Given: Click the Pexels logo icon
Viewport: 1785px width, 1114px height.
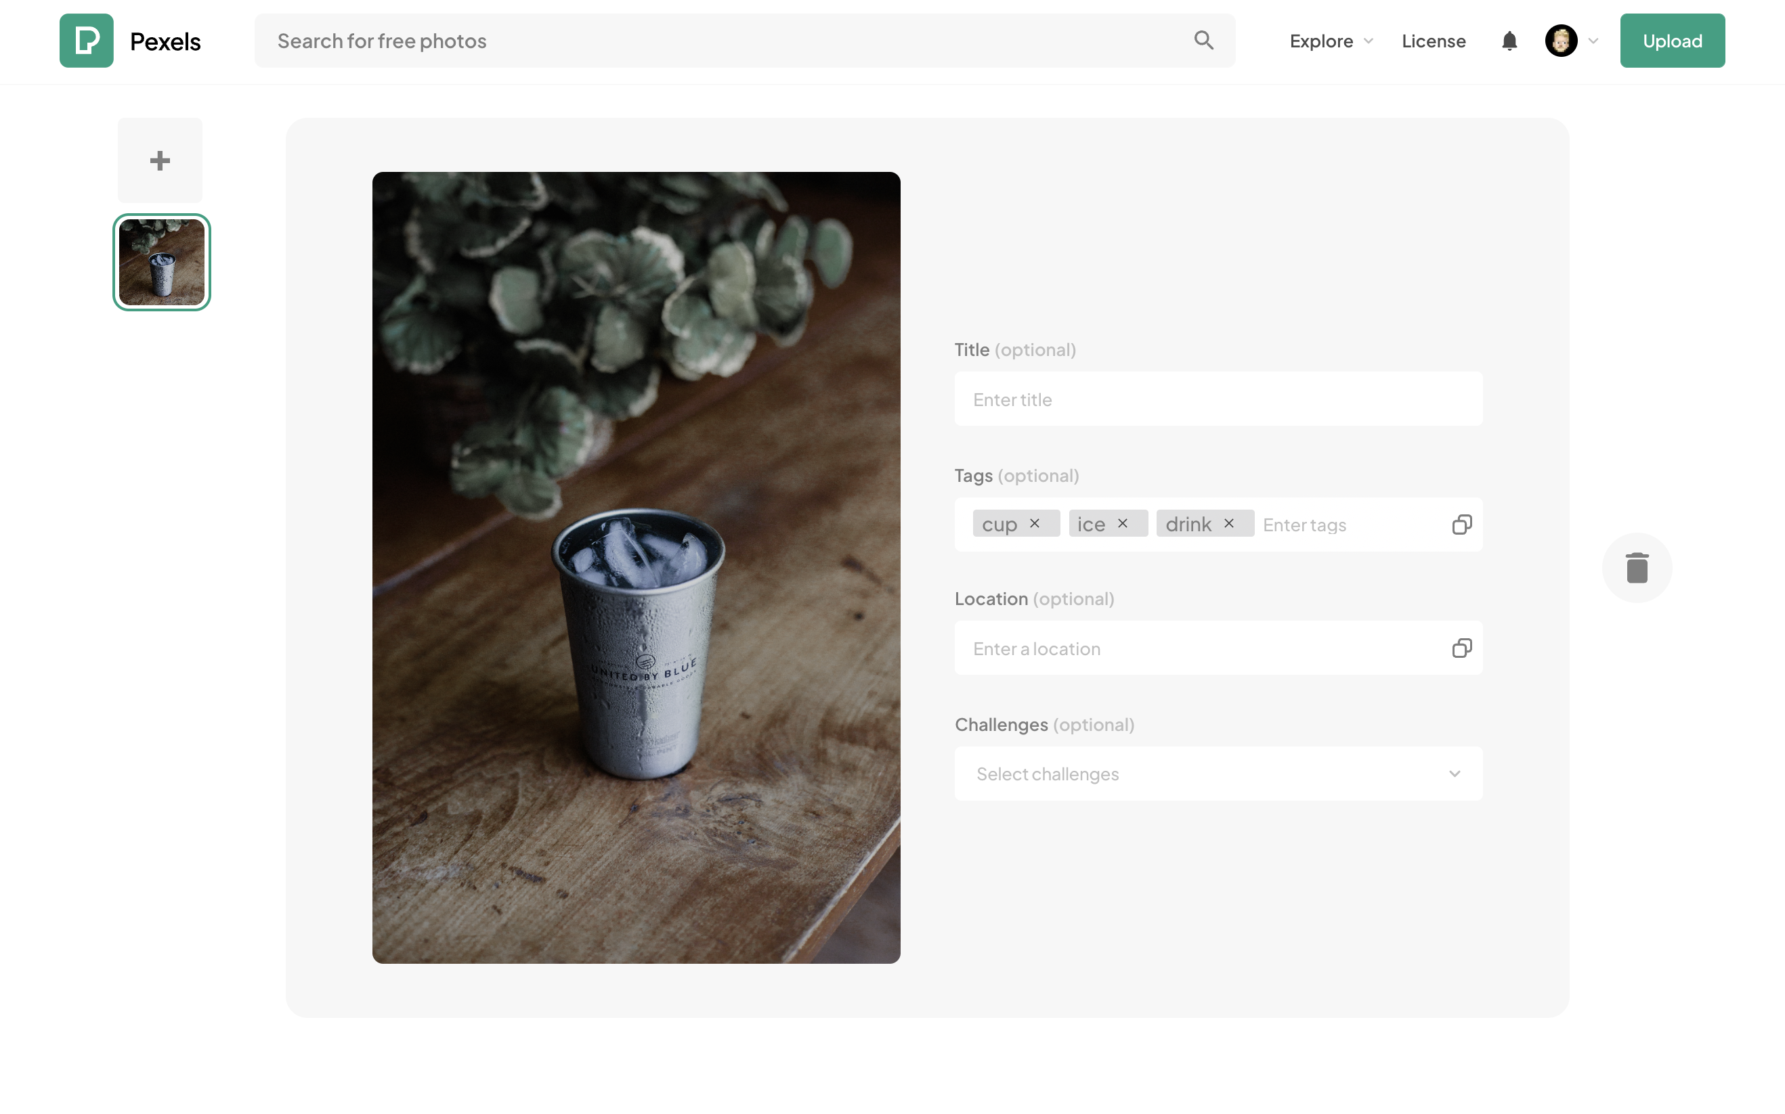Looking at the screenshot, I should coord(86,41).
